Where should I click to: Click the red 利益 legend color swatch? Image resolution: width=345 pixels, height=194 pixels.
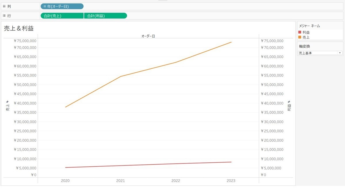pyautogui.click(x=300, y=32)
